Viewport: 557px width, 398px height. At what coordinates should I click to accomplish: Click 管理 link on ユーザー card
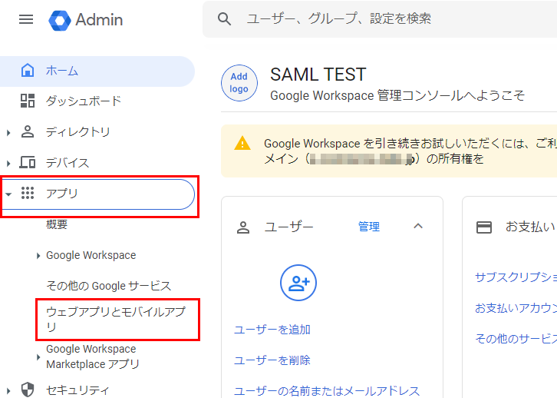[x=369, y=227]
